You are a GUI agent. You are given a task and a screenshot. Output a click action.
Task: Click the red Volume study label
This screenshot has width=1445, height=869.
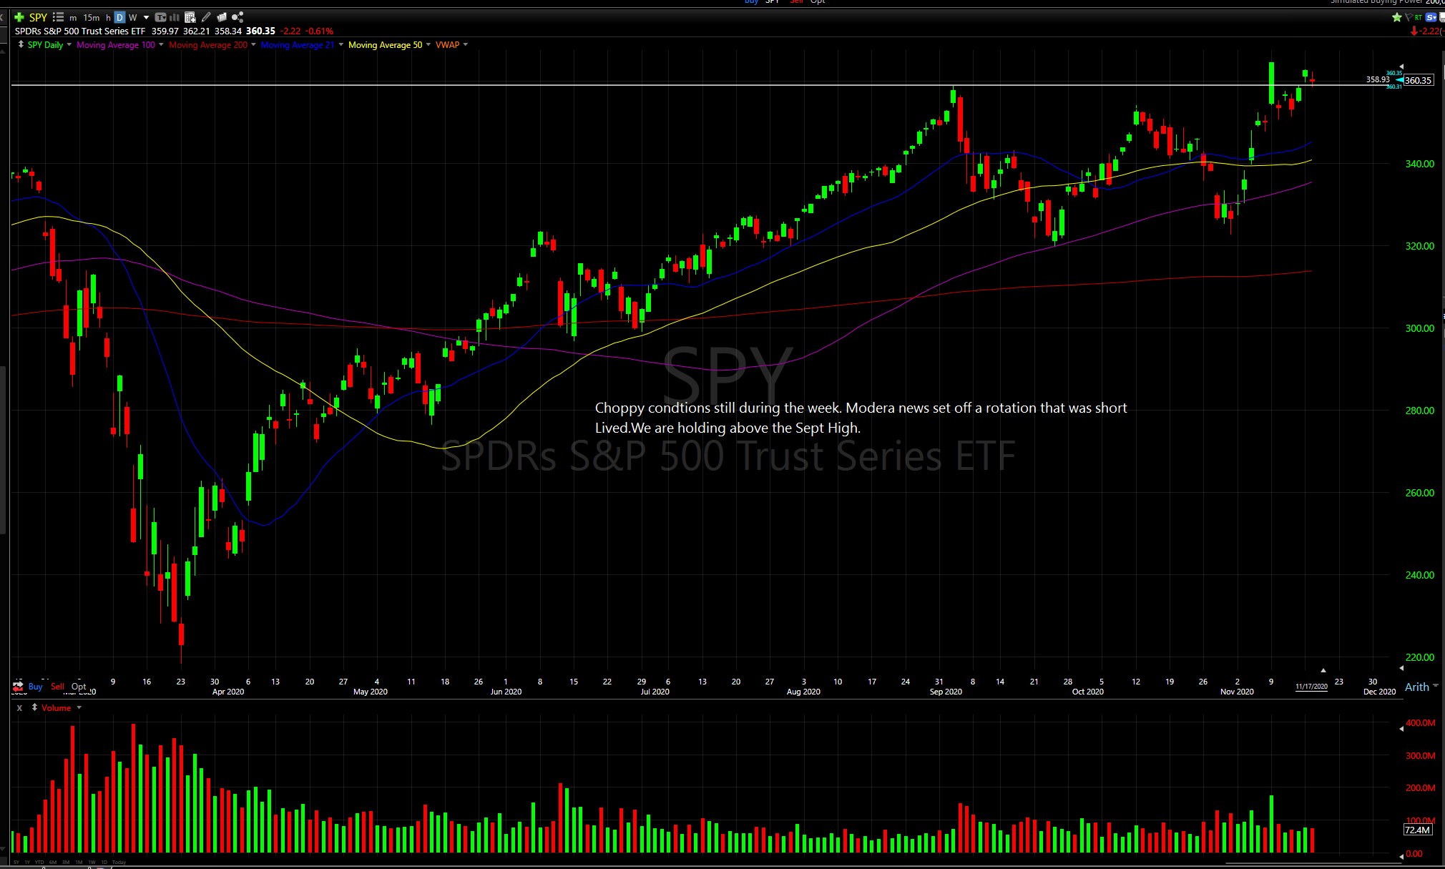(x=57, y=708)
